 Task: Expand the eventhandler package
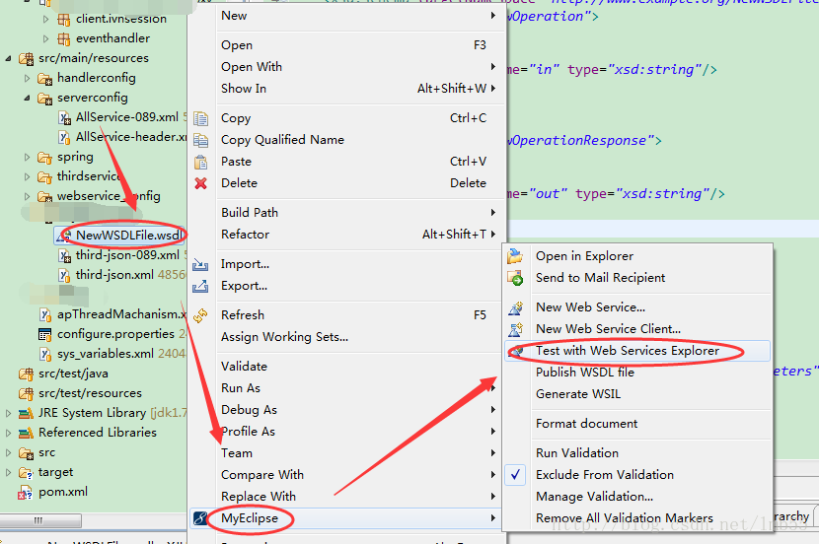point(46,38)
